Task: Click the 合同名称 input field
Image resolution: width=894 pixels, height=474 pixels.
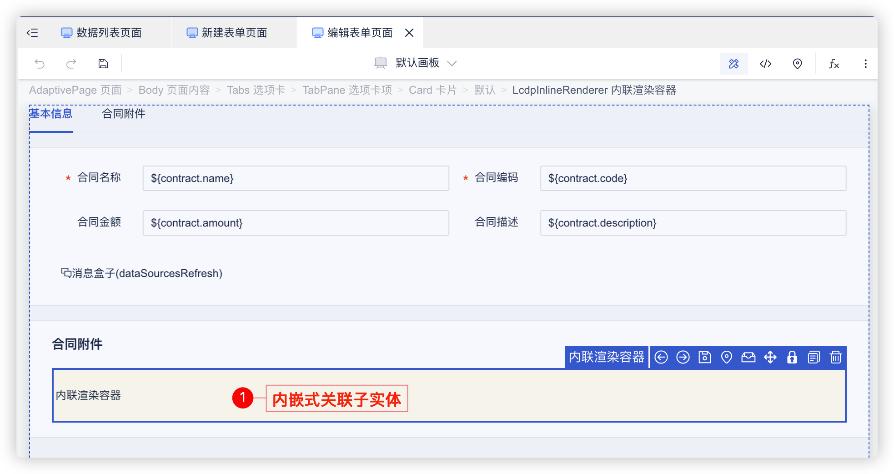Action: click(296, 178)
